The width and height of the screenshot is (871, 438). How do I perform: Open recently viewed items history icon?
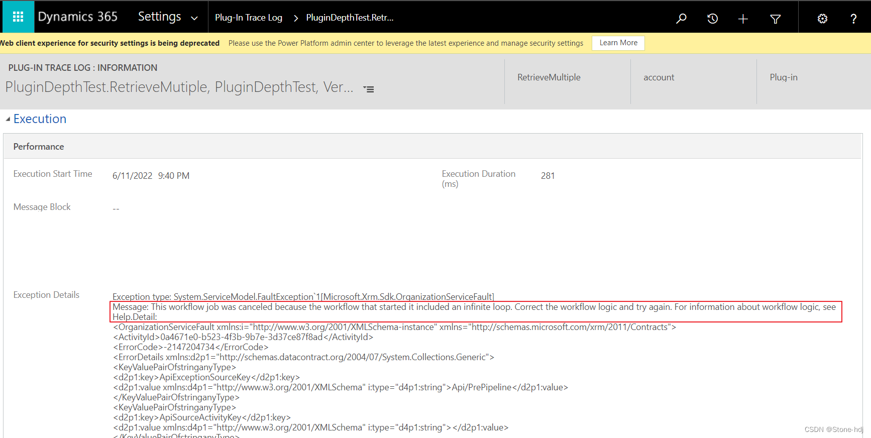(712, 19)
